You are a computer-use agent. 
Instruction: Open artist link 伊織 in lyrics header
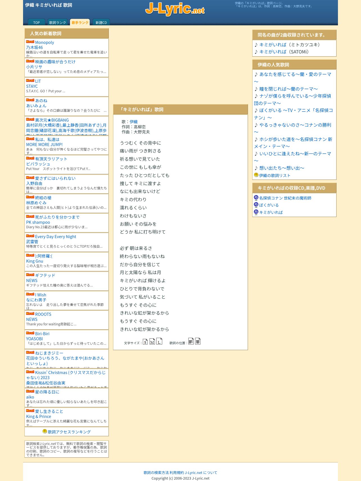click(134, 122)
